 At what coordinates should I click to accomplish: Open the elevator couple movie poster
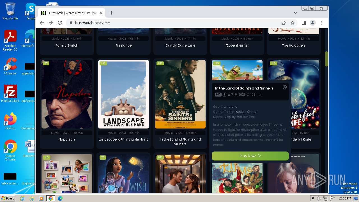tap(180, 173)
